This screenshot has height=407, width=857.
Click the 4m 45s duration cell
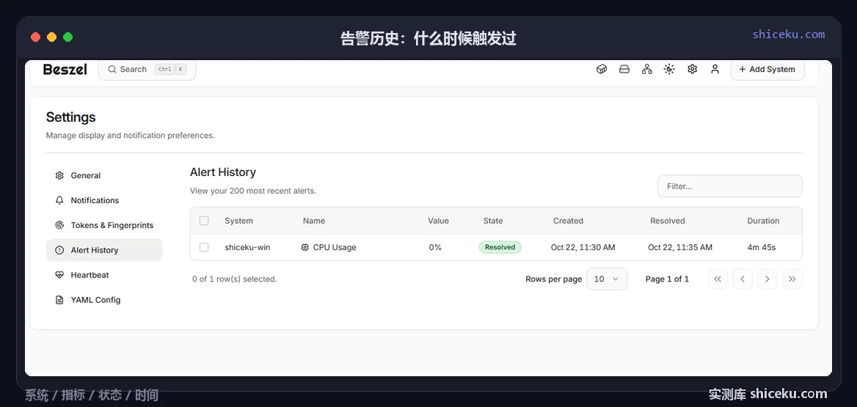click(762, 247)
